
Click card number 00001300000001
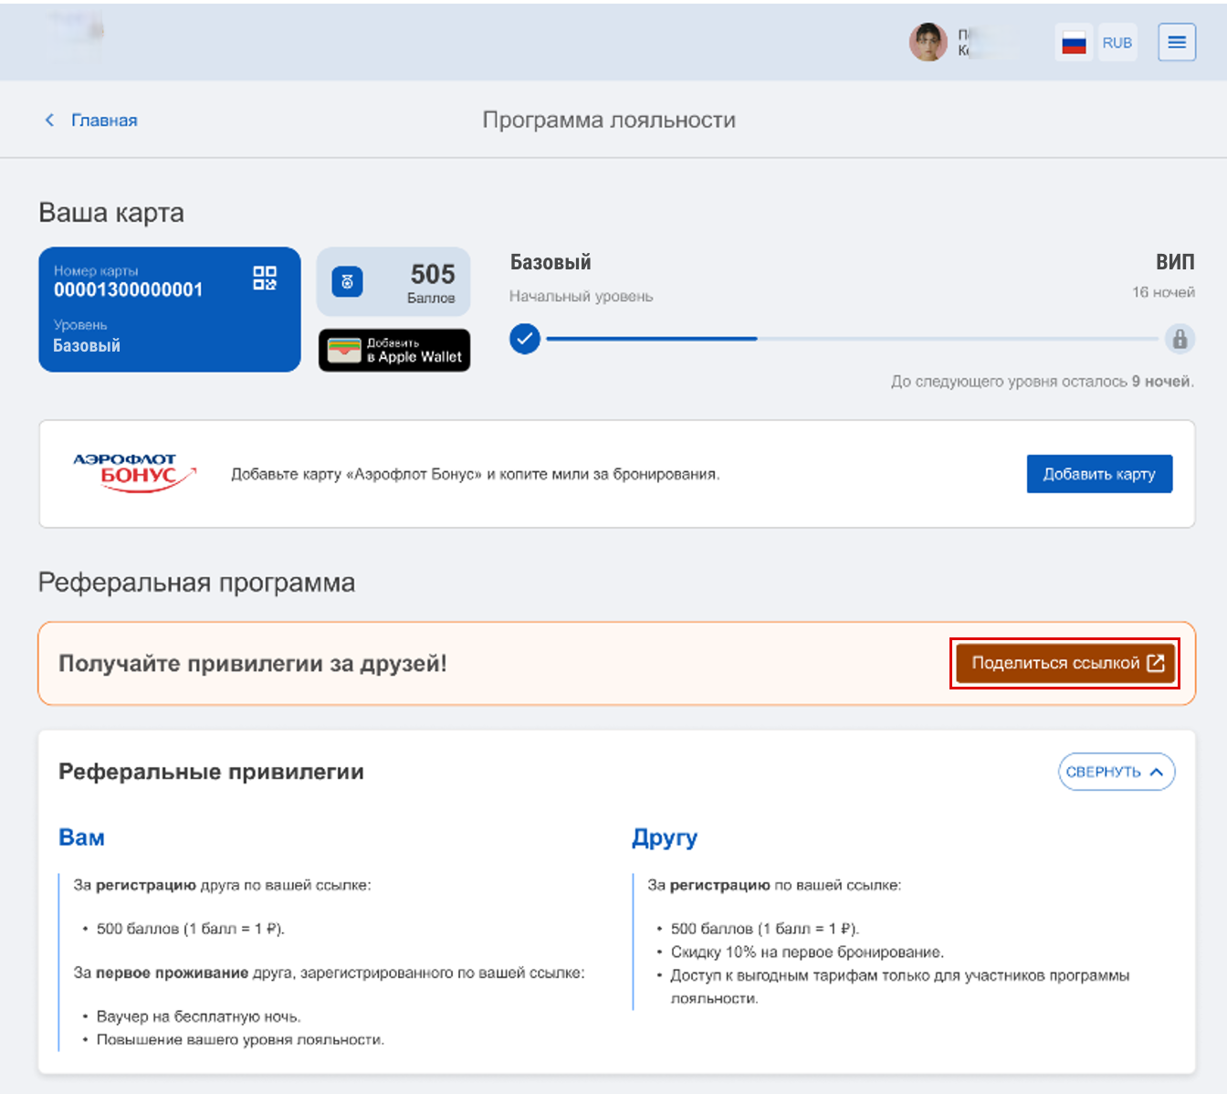(129, 289)
